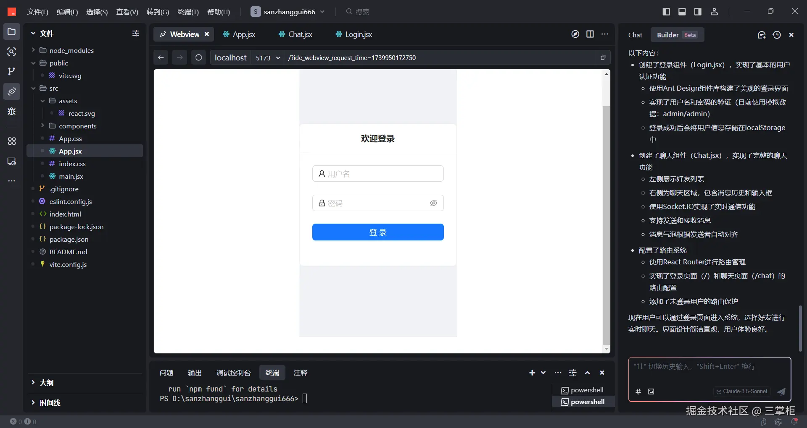Viewport: 807px width, 428px height.
Task: Go back in the Webview browser
Action: 161,57
